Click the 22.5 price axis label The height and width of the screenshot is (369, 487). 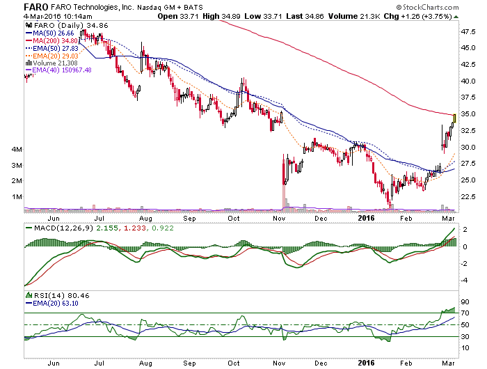[468, 196]
